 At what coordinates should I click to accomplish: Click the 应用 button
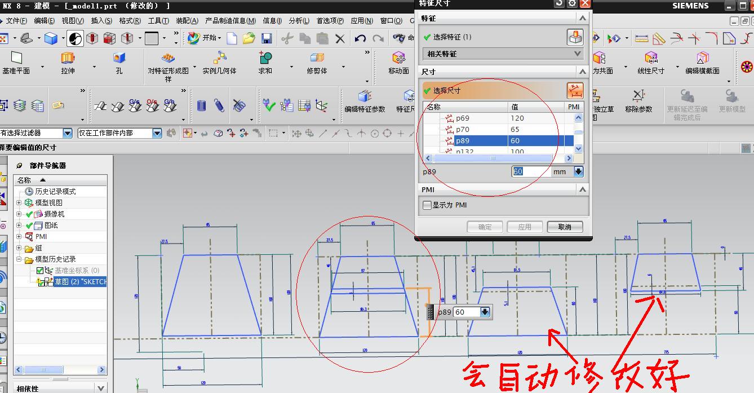pyautogui.click(x=525, y=227)
